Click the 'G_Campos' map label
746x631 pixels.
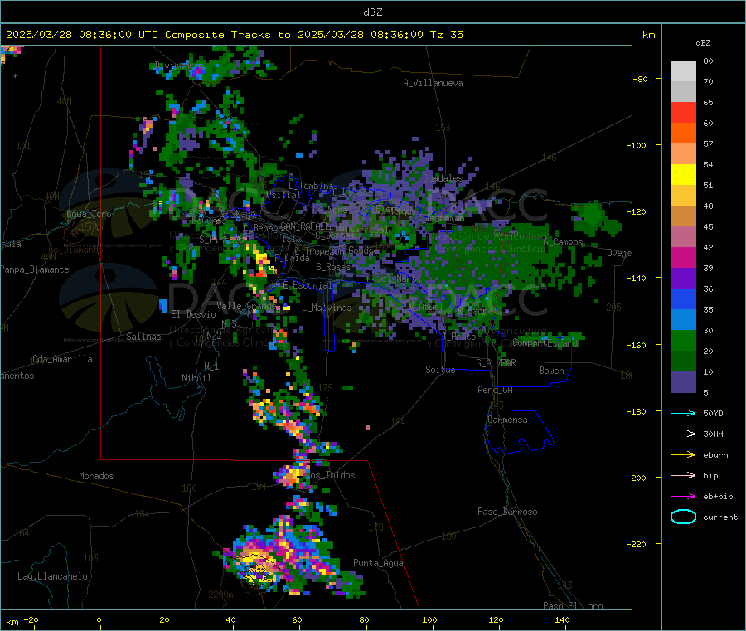coord(563,242)
